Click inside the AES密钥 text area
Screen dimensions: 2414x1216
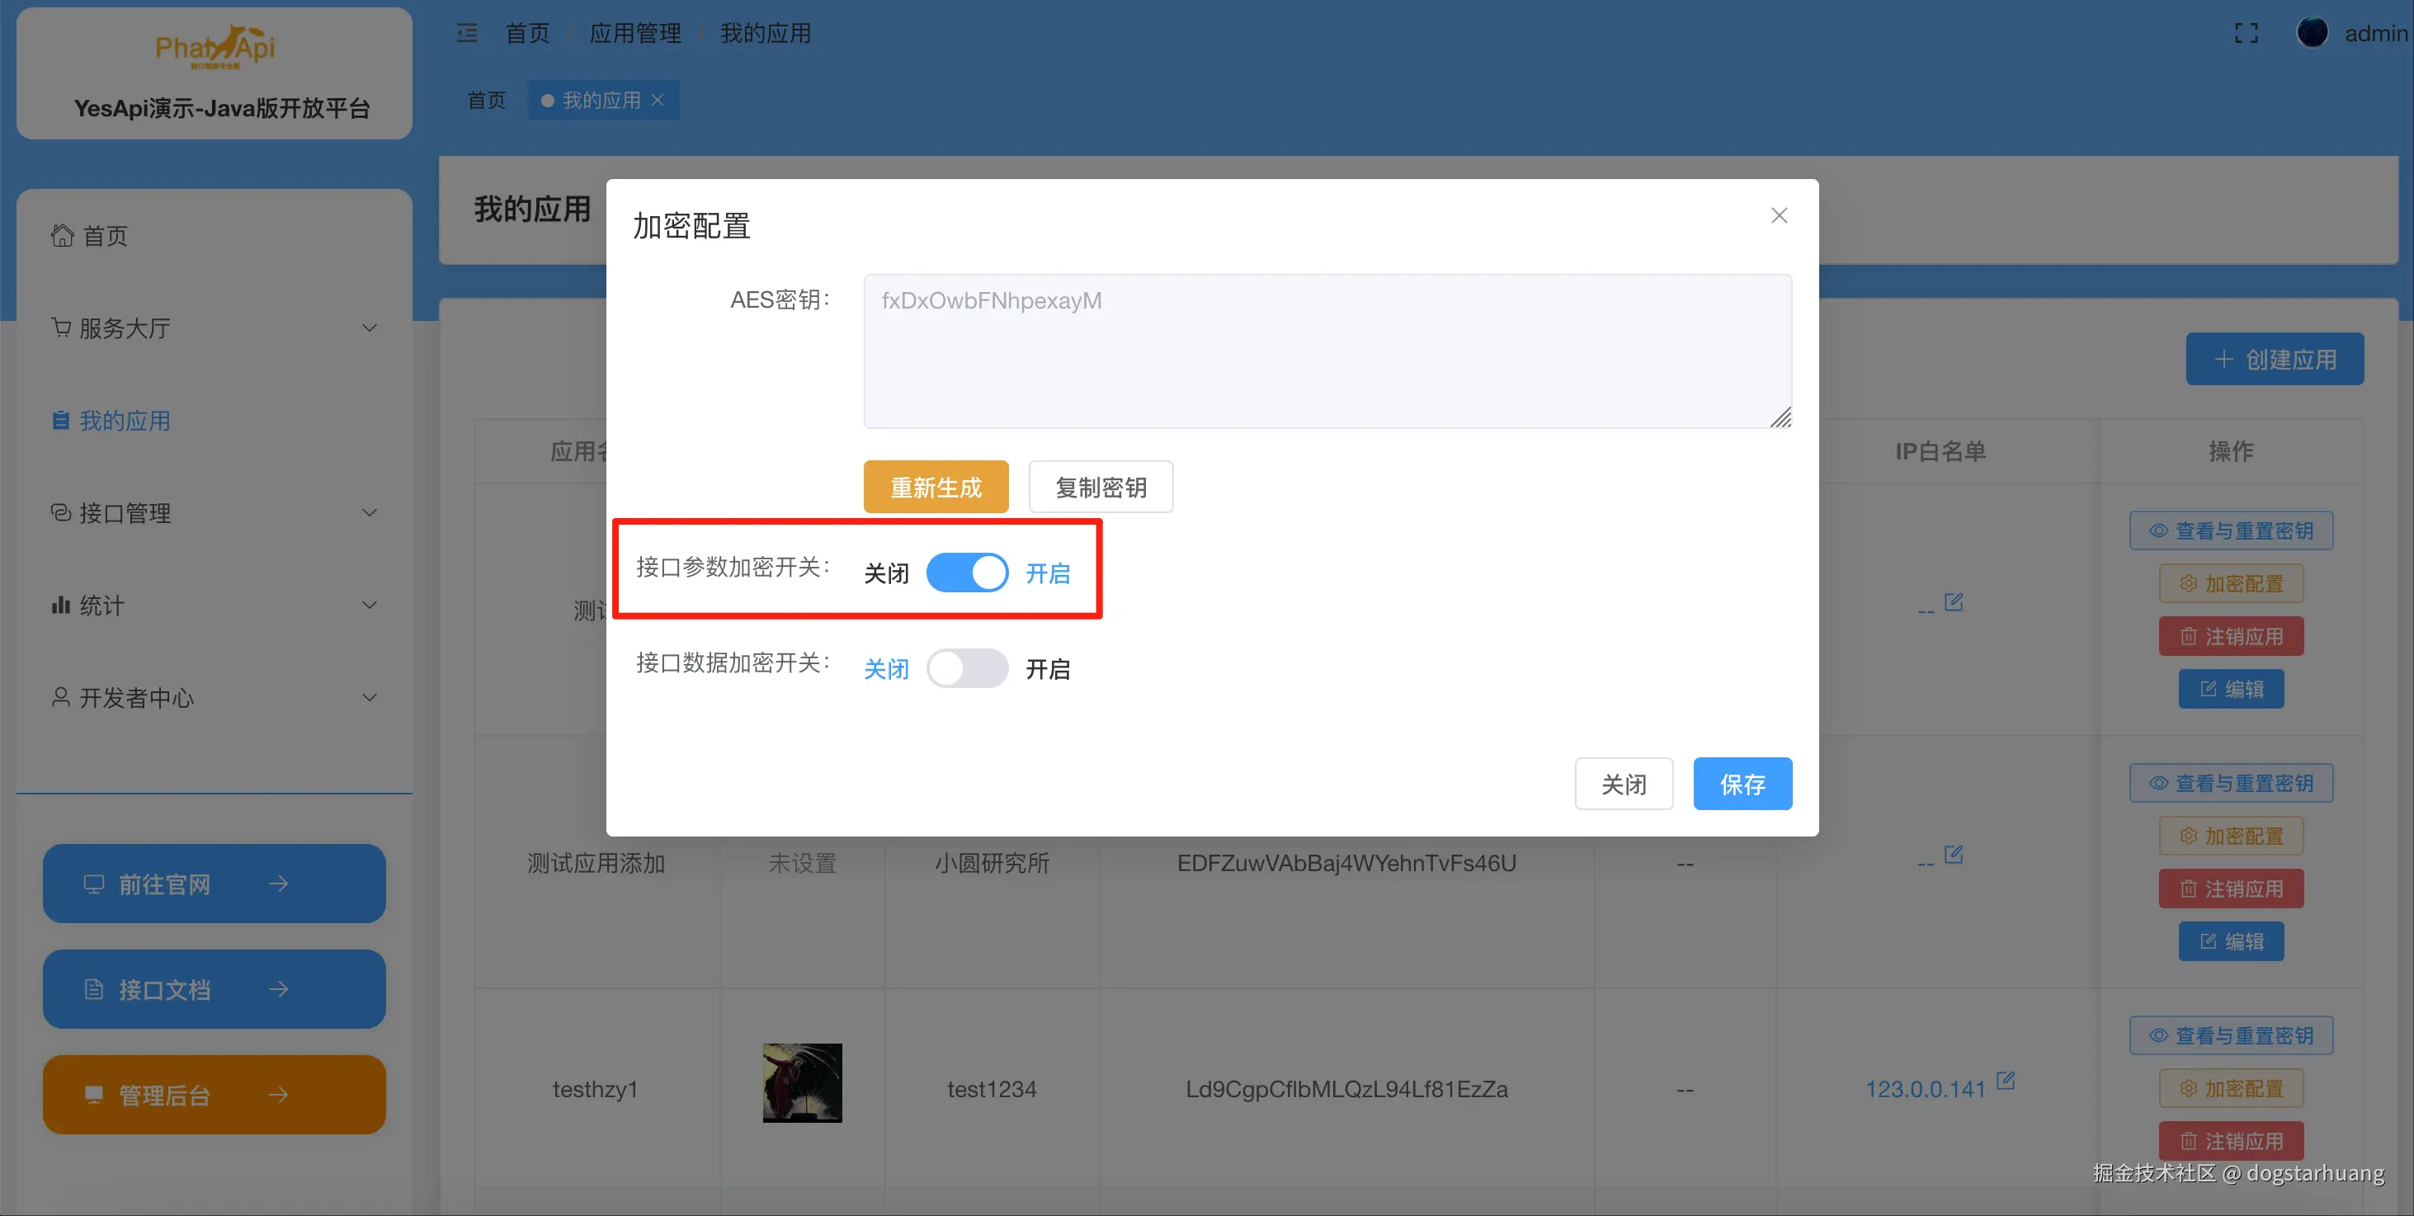[x=1326, y=351]
